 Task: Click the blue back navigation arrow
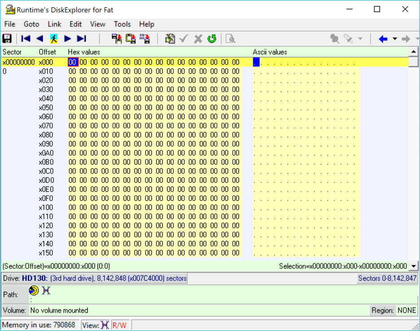point(383,39)
